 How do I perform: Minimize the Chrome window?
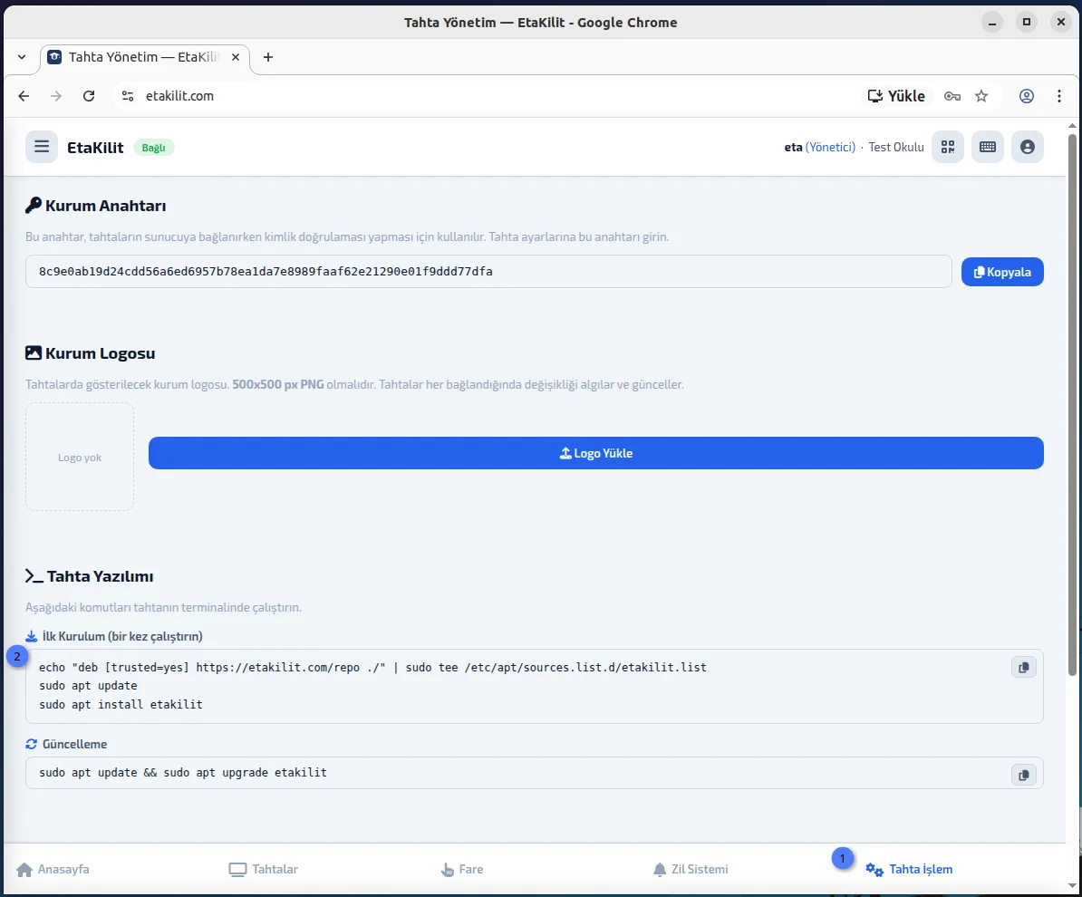pyautogui.click(x=991, y=22)
